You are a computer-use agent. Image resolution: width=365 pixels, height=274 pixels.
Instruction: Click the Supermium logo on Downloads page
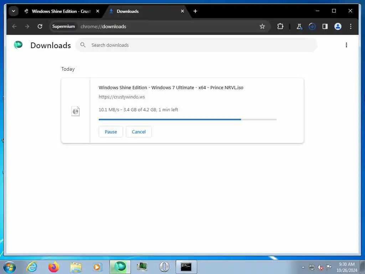(x=18, y=45)
